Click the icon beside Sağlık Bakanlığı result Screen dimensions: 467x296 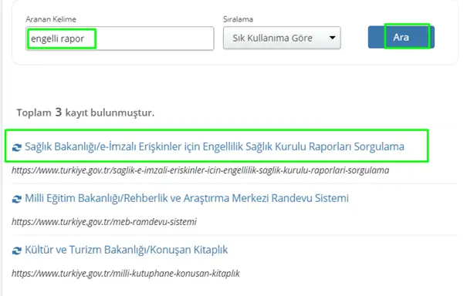point(17,147)
